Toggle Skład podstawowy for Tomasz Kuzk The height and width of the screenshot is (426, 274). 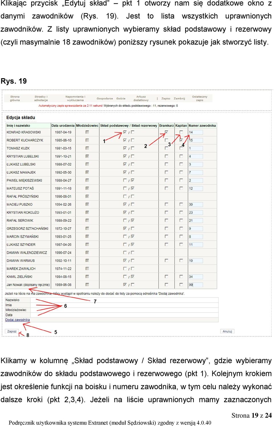coord(125,148)
